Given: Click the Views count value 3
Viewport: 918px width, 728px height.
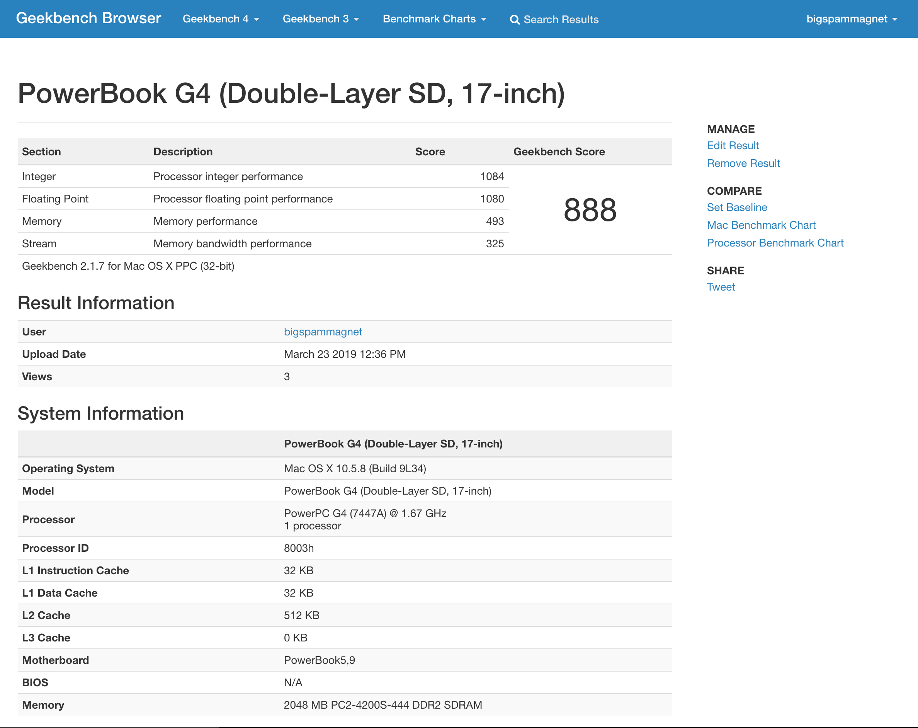Looking at the screenshot, I should pyautogui.click(x=287, y=377).
